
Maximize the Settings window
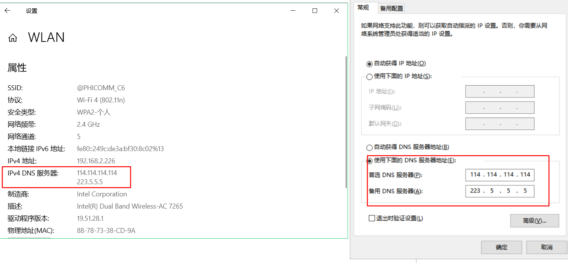click(x=315, y=11)
